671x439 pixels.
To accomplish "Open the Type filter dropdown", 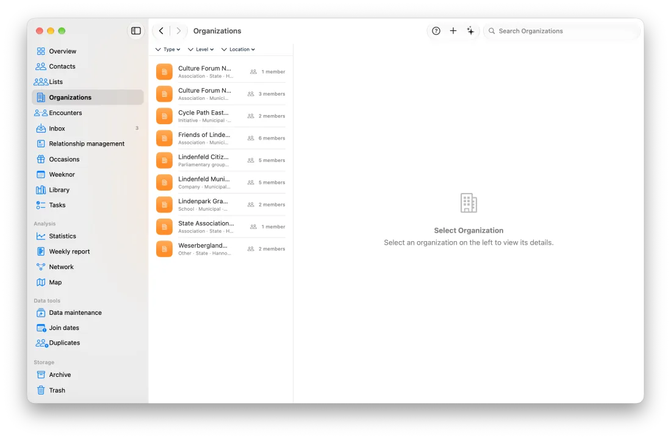I will click(168, 49).
